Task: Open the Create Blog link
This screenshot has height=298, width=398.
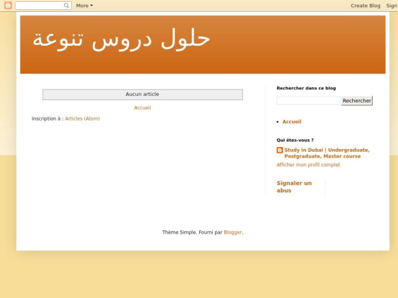Action: click(365, 5)
